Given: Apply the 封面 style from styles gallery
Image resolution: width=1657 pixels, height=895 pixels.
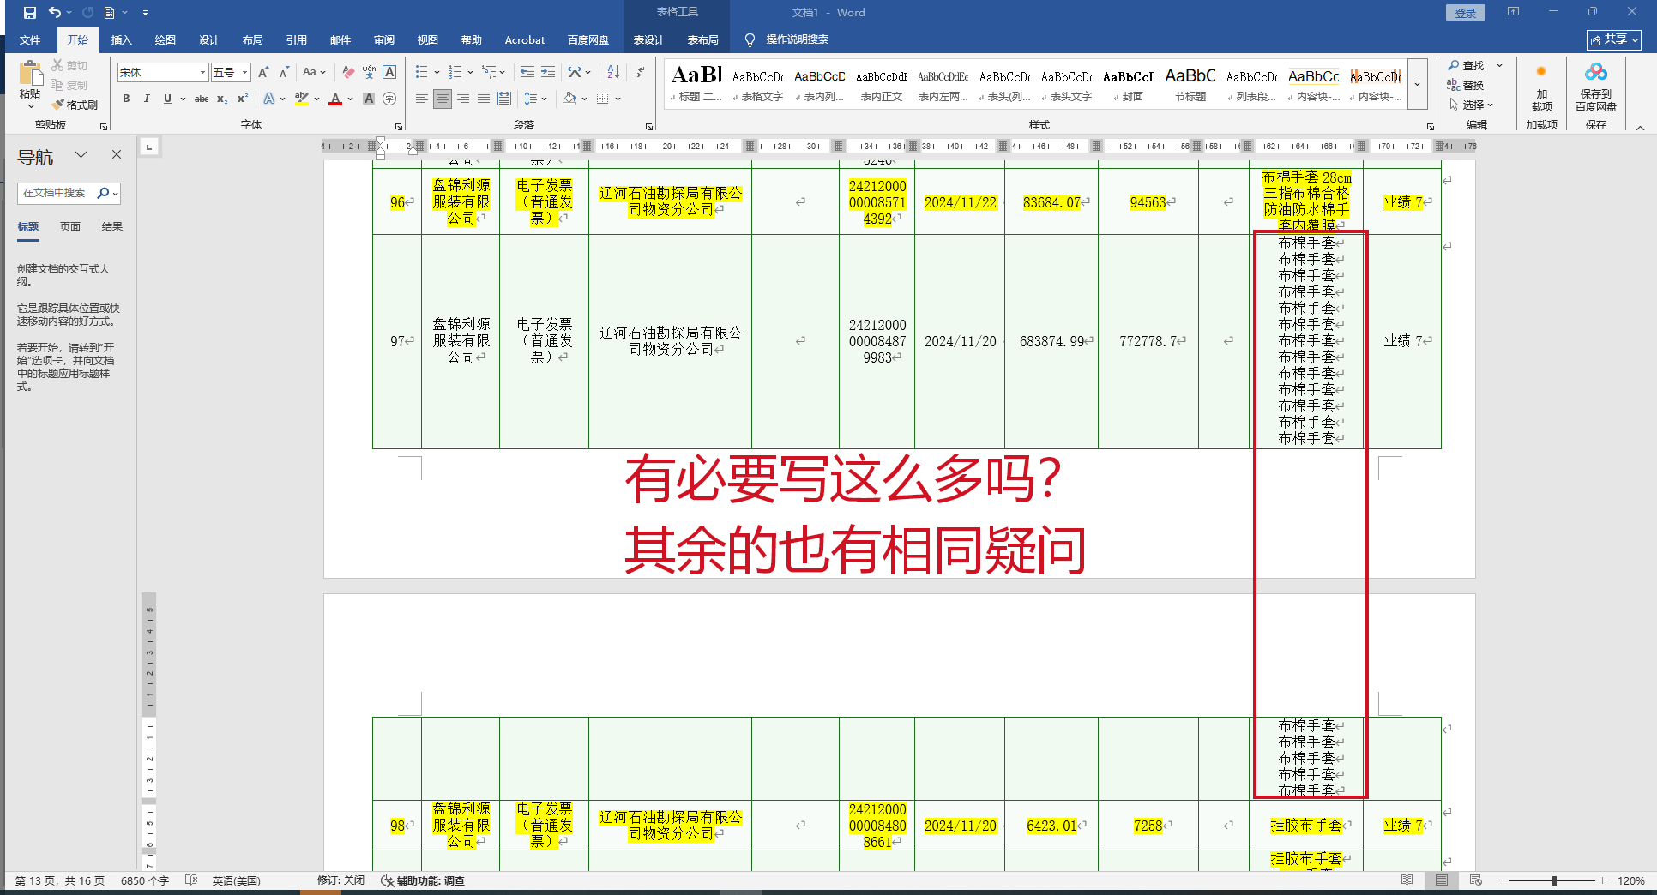Looking at the screenshot, I should coord(1129,86).
